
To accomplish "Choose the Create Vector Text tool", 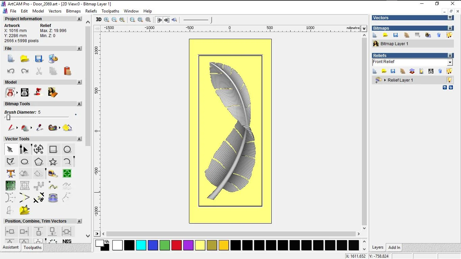I will pyautogui.click(x=10, y=174).
